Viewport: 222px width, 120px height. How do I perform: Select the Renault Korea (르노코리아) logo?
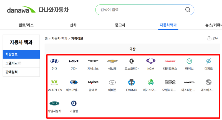(x=131, y=61)
